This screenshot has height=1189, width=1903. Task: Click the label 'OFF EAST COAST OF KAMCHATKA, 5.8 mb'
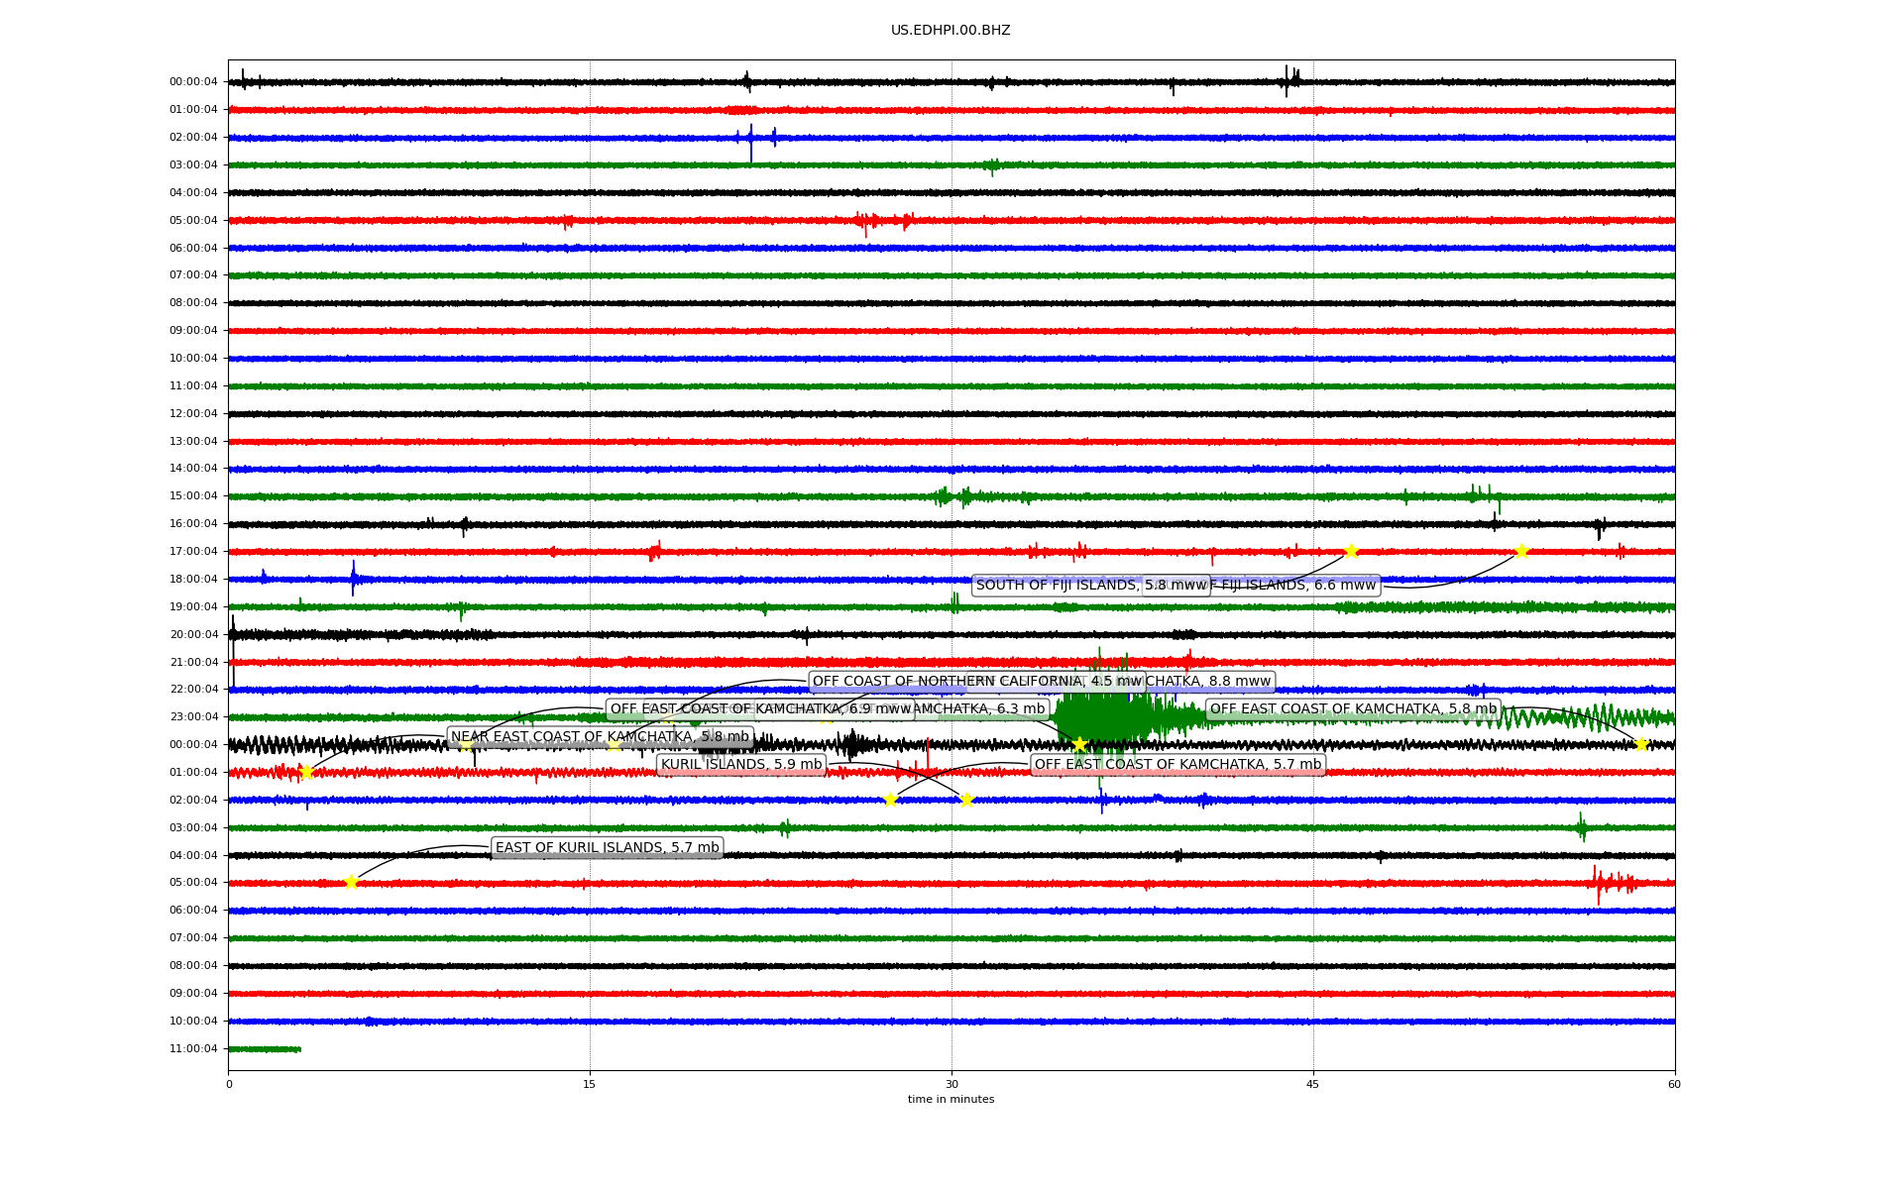coord(1353,709)
